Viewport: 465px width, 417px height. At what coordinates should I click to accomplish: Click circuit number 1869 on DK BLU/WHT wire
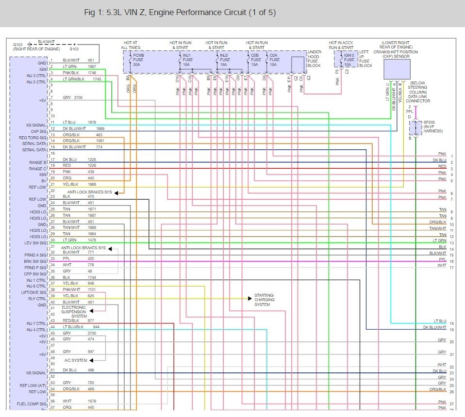coord(100,128)
